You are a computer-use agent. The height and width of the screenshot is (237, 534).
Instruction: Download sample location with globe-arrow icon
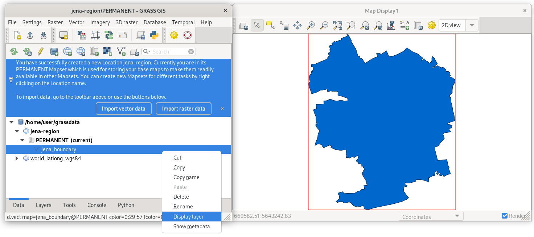tap(81, 51)
